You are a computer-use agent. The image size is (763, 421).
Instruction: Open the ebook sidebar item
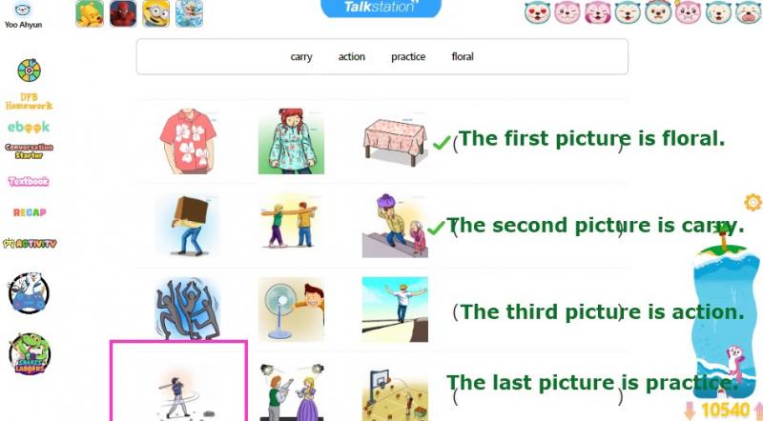coord(29,127)
